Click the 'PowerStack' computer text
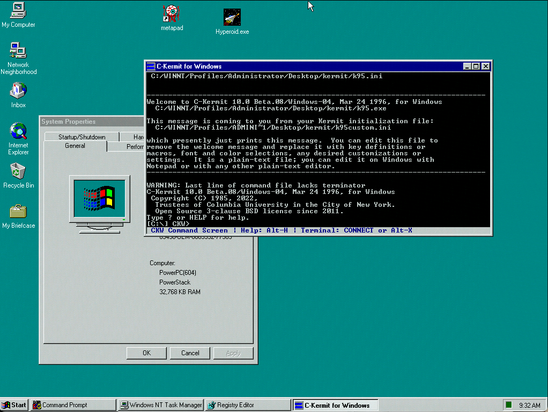 click(x=175, y=282)
